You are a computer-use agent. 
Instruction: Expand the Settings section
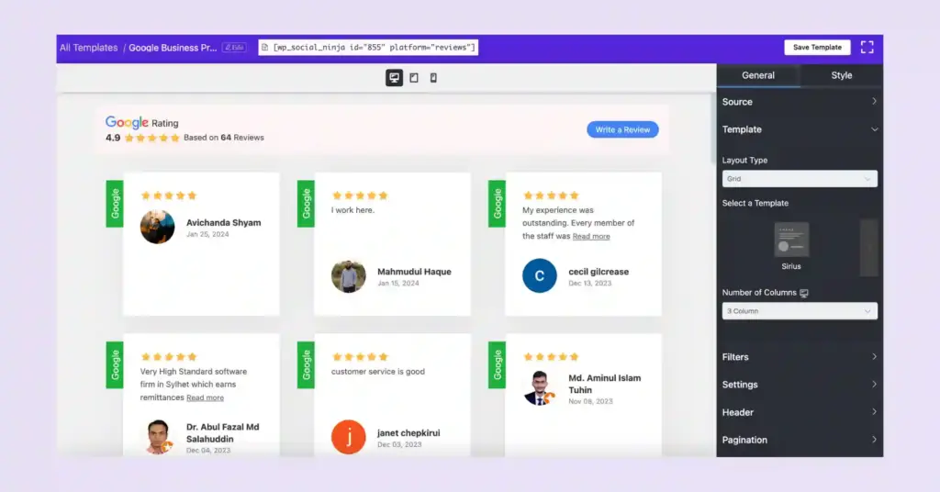pos(800,385)
